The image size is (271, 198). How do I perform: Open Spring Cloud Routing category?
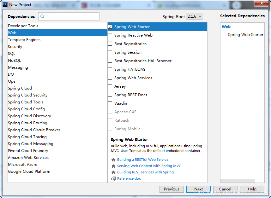point(57,123)
